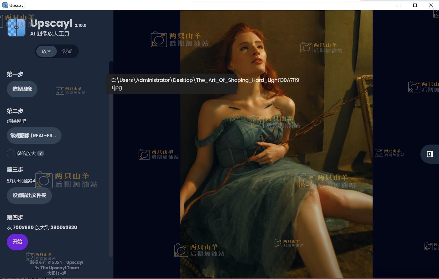This screenshot has width=439, height=279.
Task: Open the question mark help beside 双倍放大
Action: coord(40,153)
